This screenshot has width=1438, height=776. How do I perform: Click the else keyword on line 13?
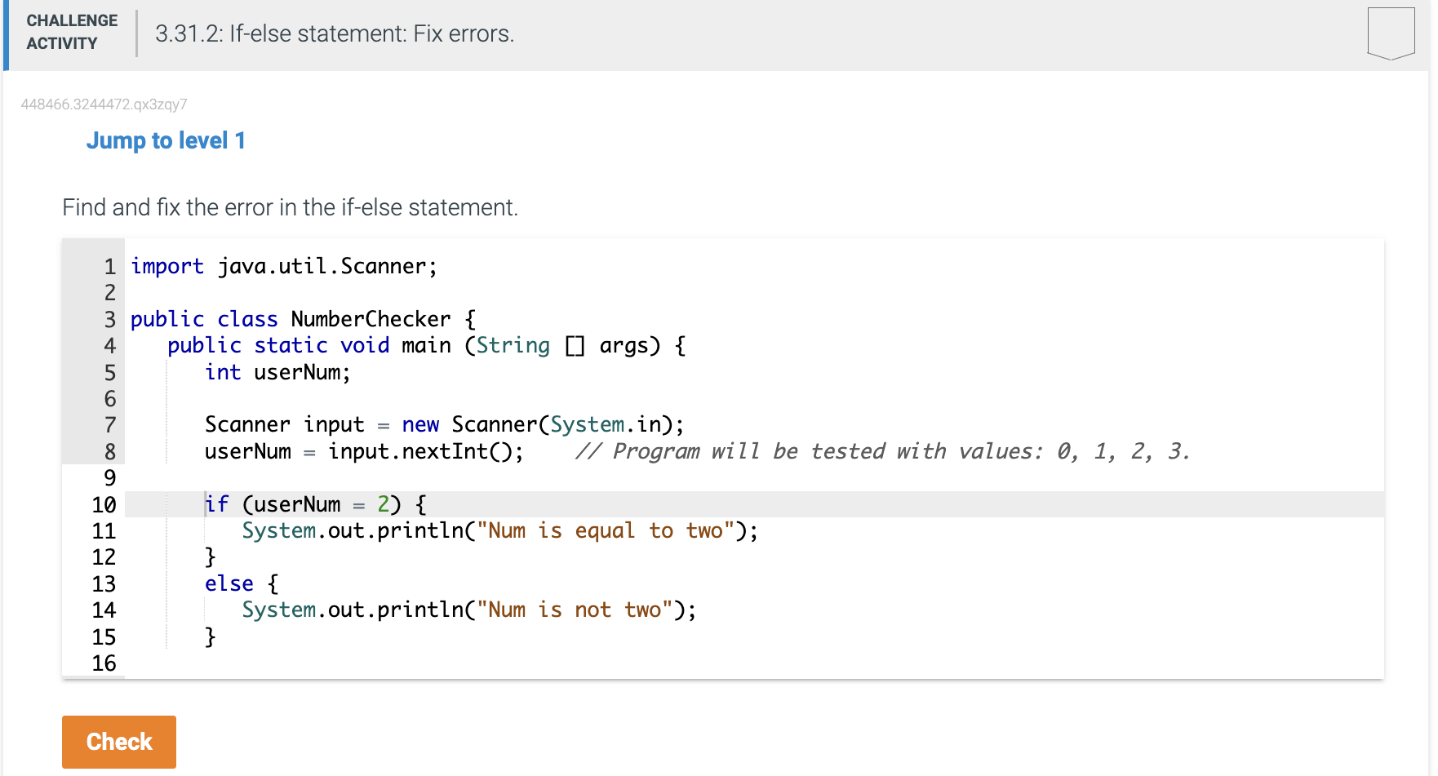pos(229,583)
